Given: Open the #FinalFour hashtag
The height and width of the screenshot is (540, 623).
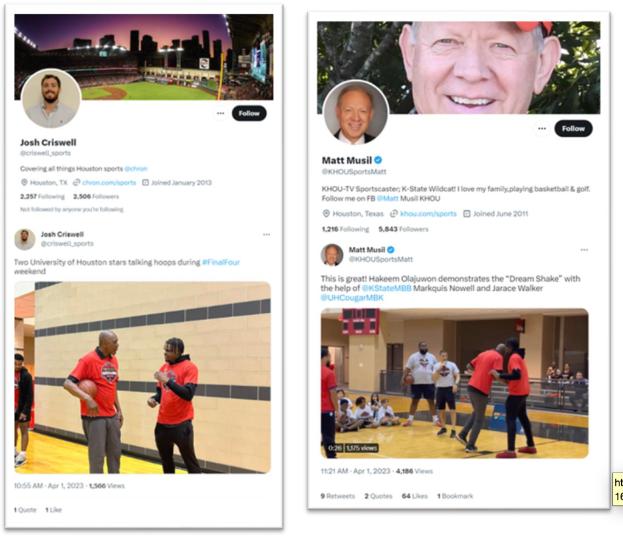Looking at the screenshot, I should (221, 262).
